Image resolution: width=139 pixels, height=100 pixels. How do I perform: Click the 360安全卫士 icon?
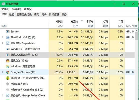pyautogui.click(x=8, y=78)
